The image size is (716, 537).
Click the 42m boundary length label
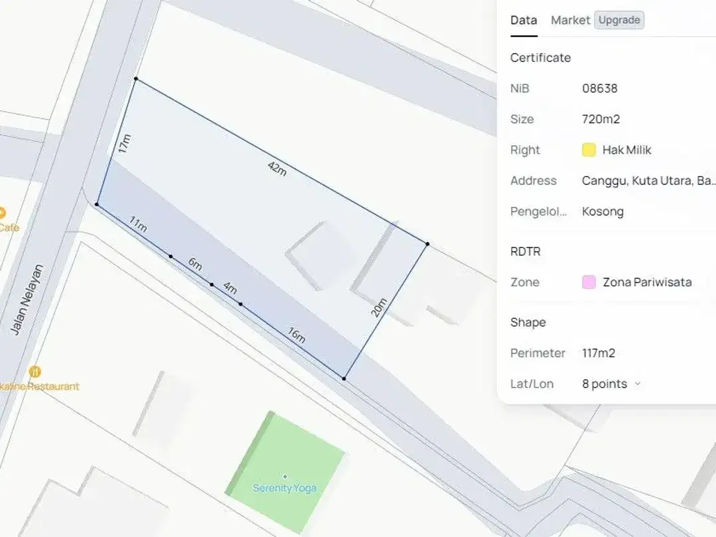tap(277, 168)
